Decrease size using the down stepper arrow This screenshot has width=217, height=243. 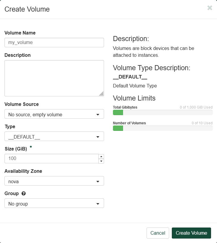coord(101,161)
